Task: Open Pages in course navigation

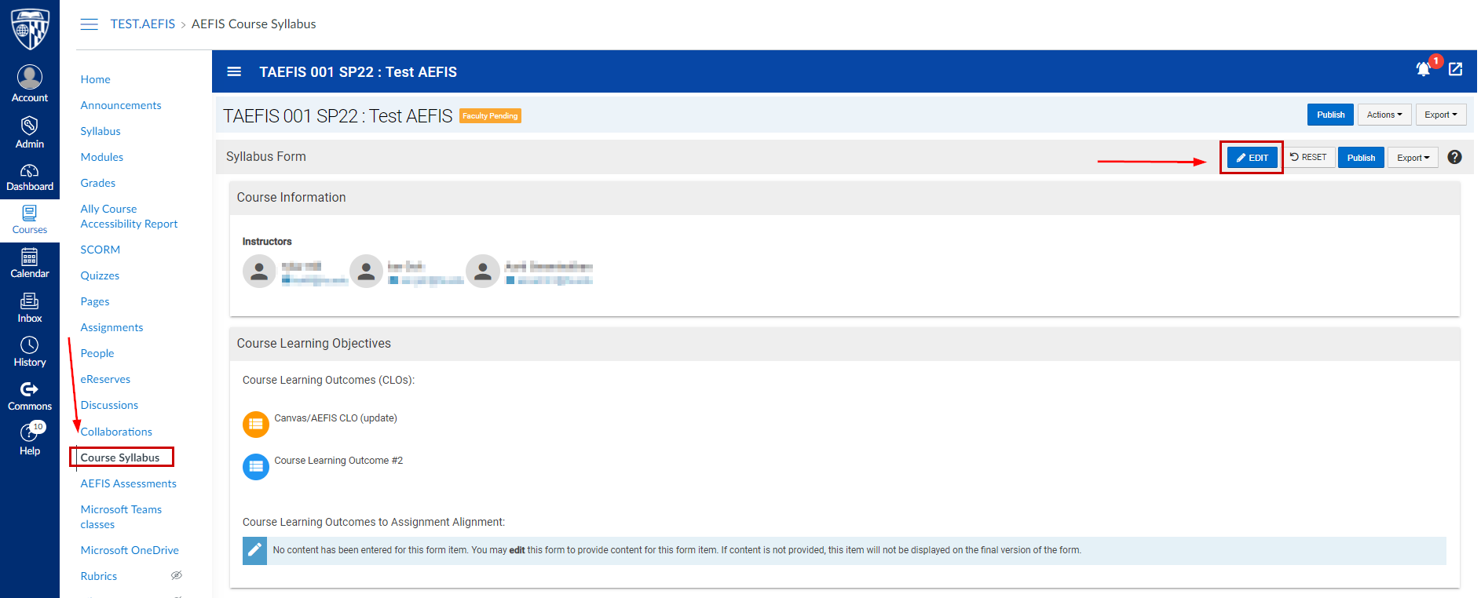Action: [x=95, y=301]
